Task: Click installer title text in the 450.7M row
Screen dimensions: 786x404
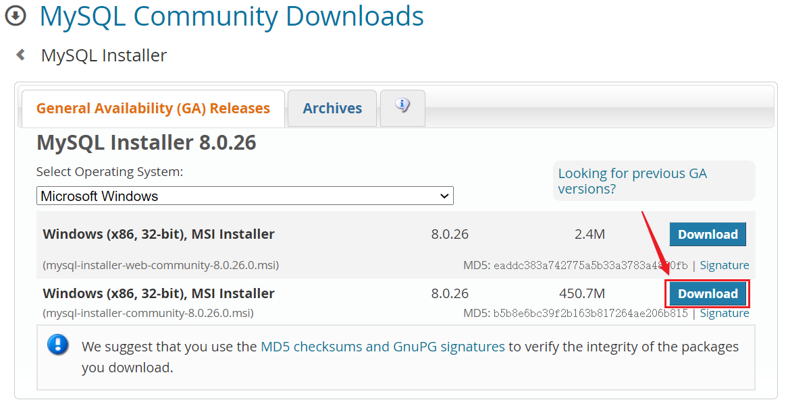Action: point(159,293)
